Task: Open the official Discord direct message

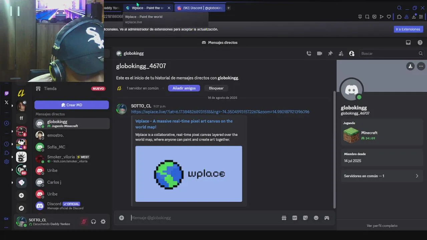Action: (71, 206)
